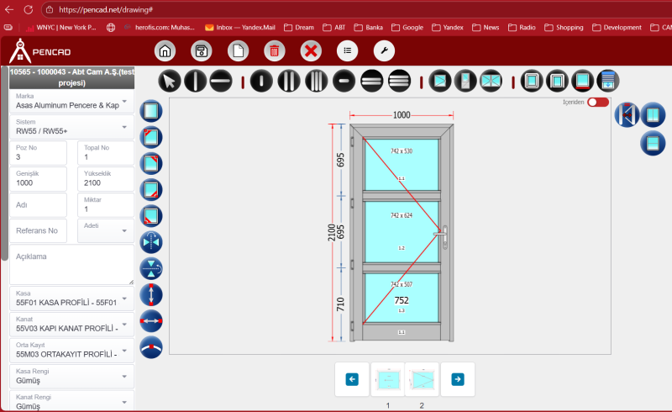Open the Development bookmarks folder

(617, 27)
